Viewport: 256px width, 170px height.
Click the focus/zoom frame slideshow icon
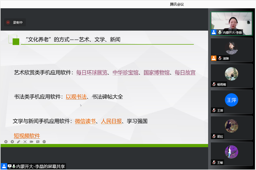pos(25,142)
